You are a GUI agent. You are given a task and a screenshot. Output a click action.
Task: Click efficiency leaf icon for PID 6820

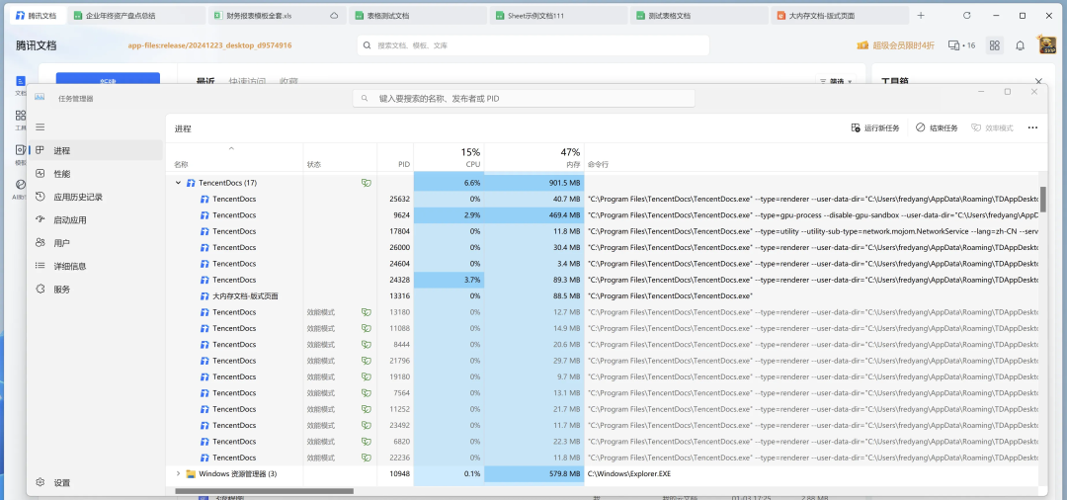click(x=367, y=442)
